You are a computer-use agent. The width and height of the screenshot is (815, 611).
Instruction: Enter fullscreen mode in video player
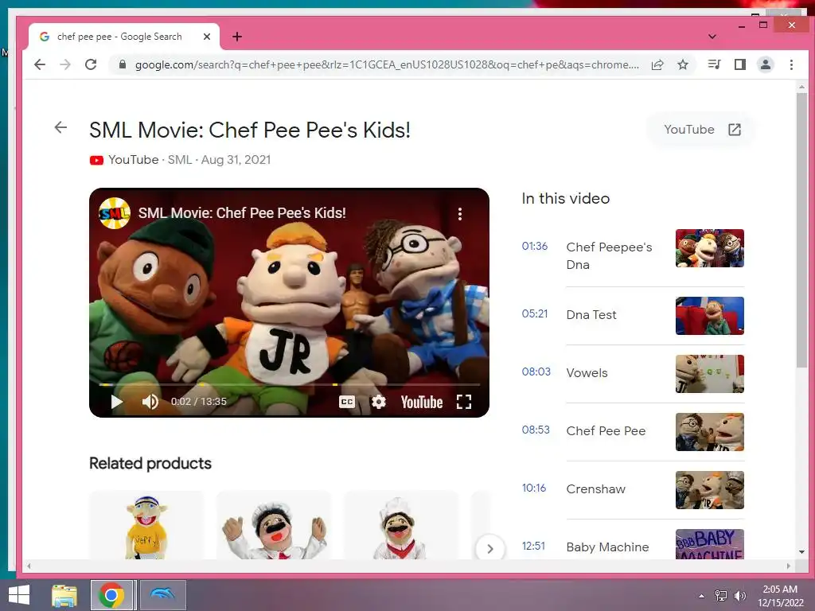[x=464, y=402]
